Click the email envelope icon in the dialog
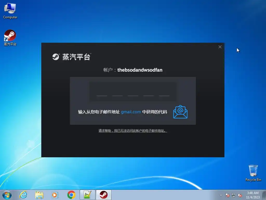266x200 pixels. point(180,112)
